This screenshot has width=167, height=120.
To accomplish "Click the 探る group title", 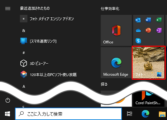I will pyautogui.click(x=104, y=84).
